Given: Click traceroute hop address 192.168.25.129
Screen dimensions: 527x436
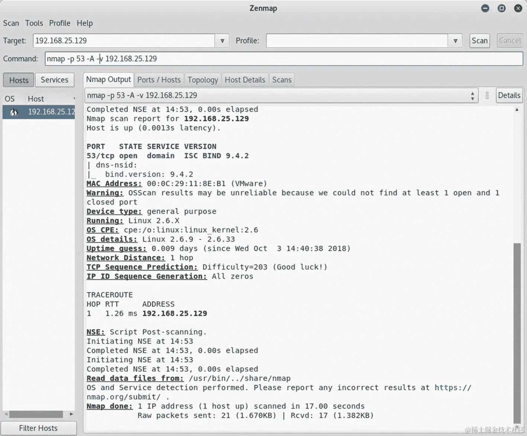Looking at the screenshot, I should coord(175,314).
